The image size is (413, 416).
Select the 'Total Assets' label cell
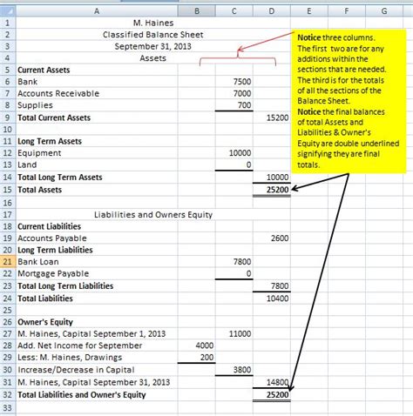pos(97,190)
